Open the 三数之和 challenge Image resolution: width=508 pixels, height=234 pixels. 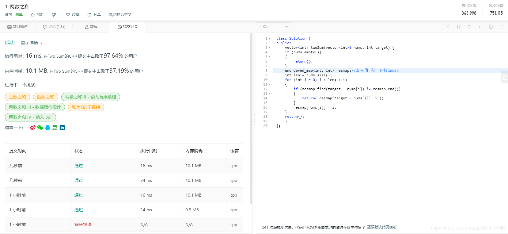coord(17,97)
